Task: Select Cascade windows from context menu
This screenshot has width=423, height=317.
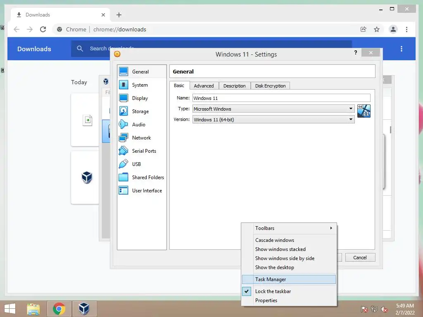Action: pos(289,240)
